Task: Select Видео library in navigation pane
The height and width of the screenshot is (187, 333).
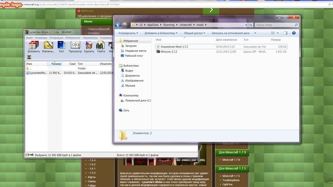Action: [129, 71]
